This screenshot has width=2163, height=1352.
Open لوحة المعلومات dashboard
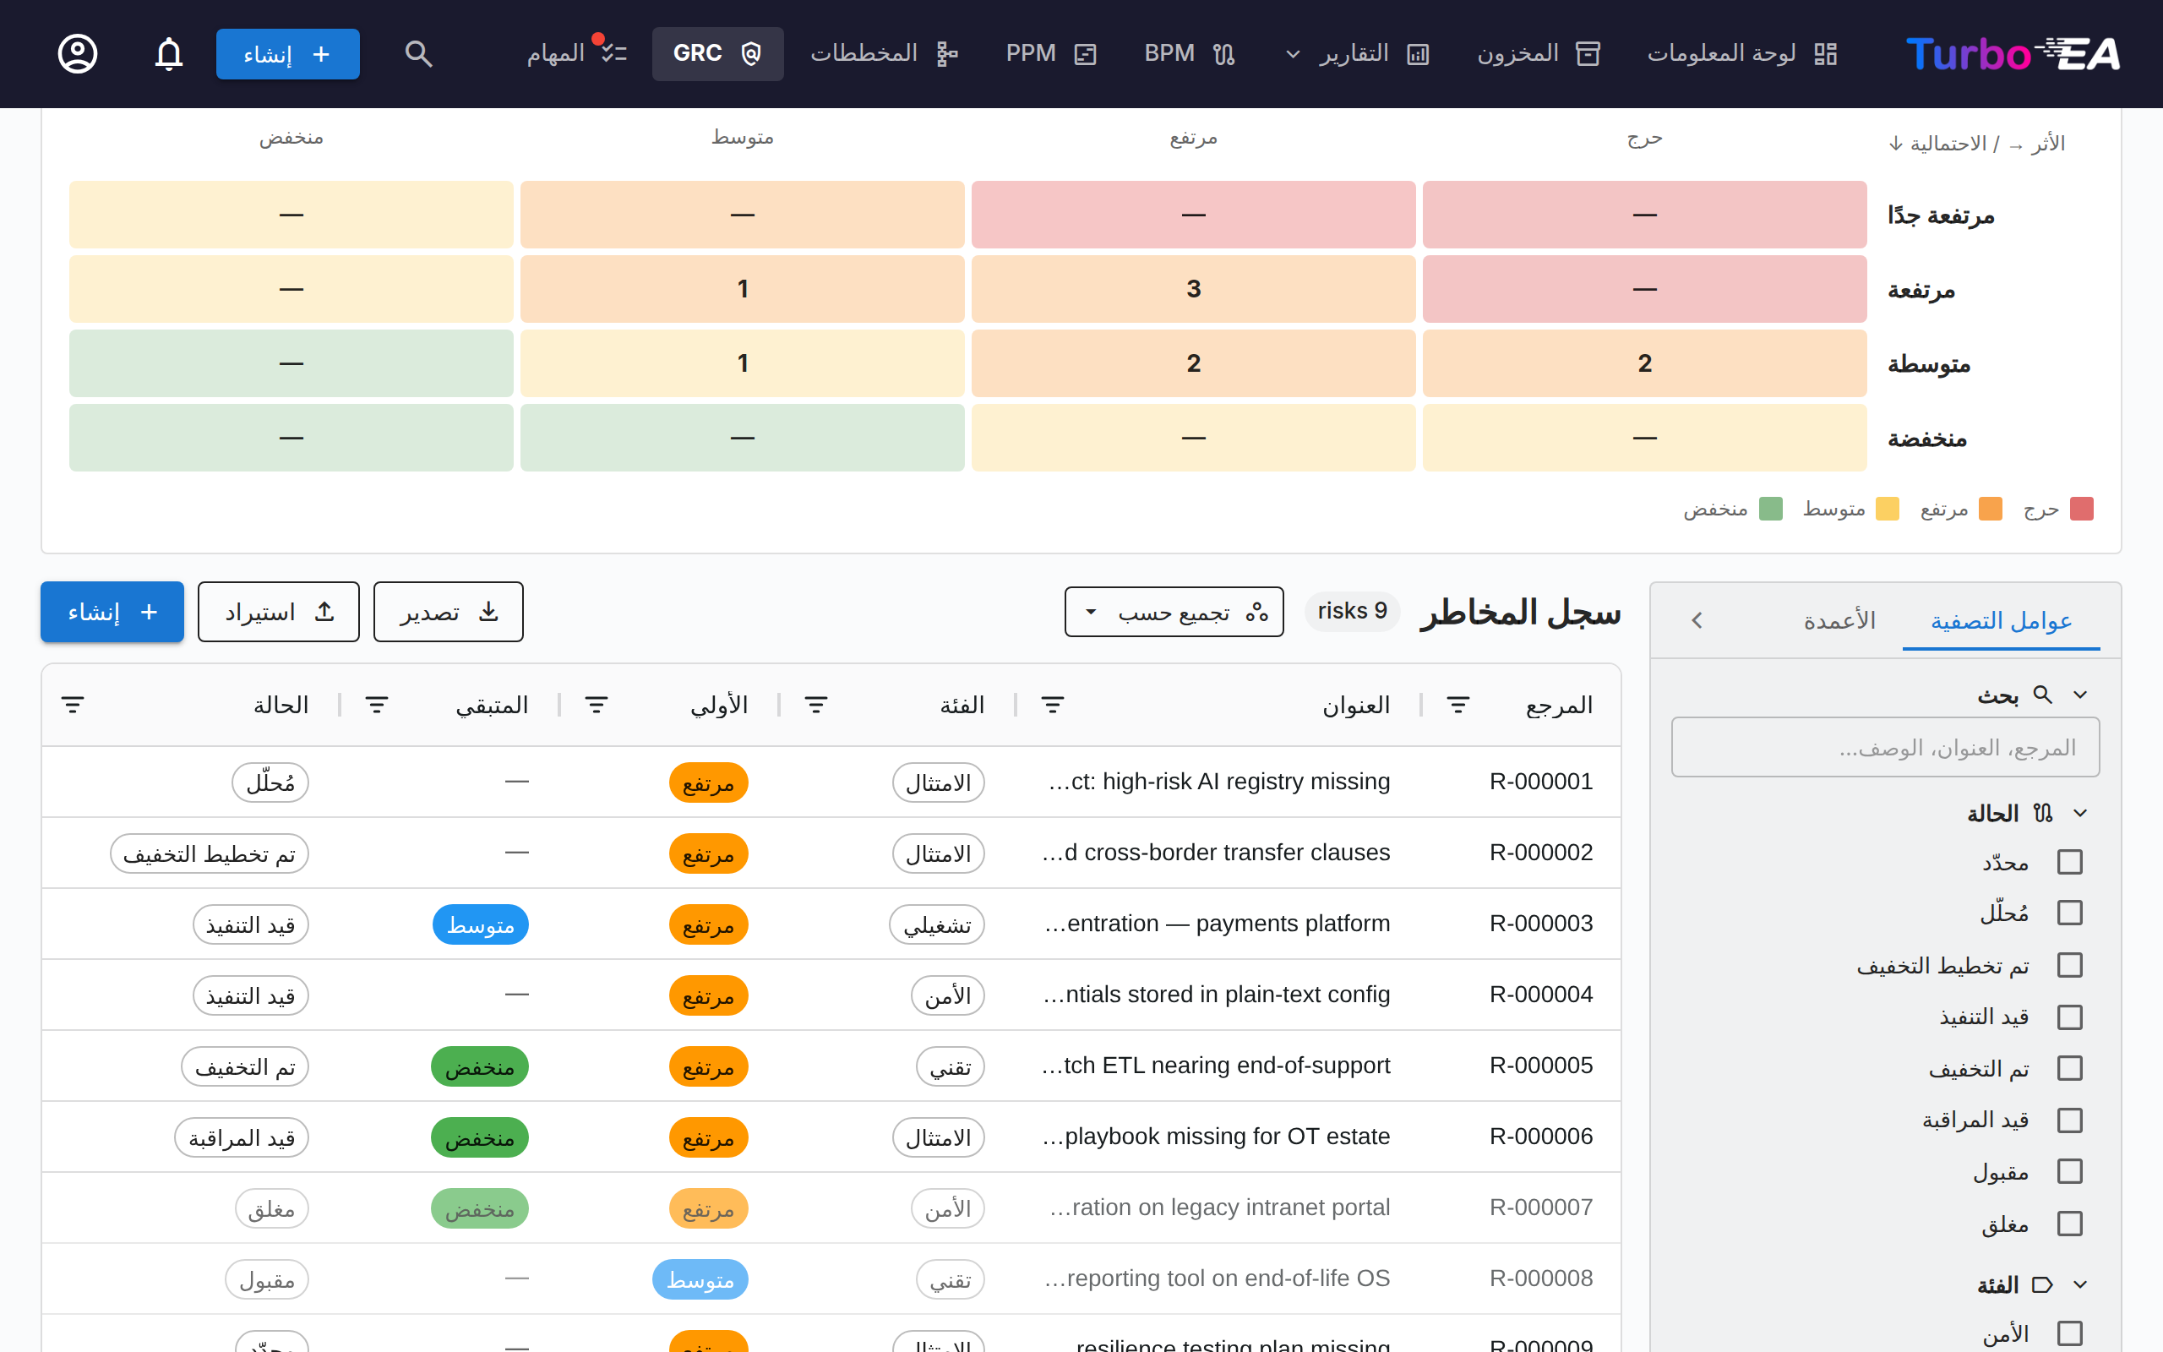tap(1742, 53)
